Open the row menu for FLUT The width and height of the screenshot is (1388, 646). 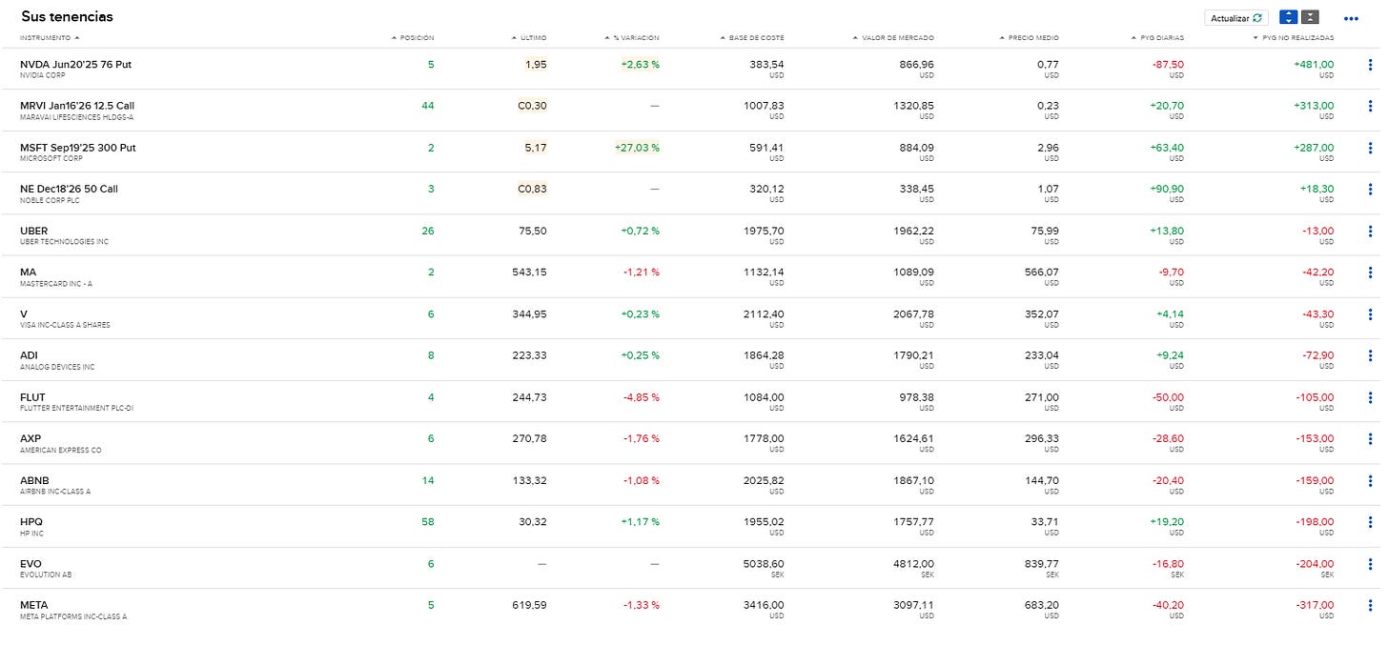point(1370,397)
